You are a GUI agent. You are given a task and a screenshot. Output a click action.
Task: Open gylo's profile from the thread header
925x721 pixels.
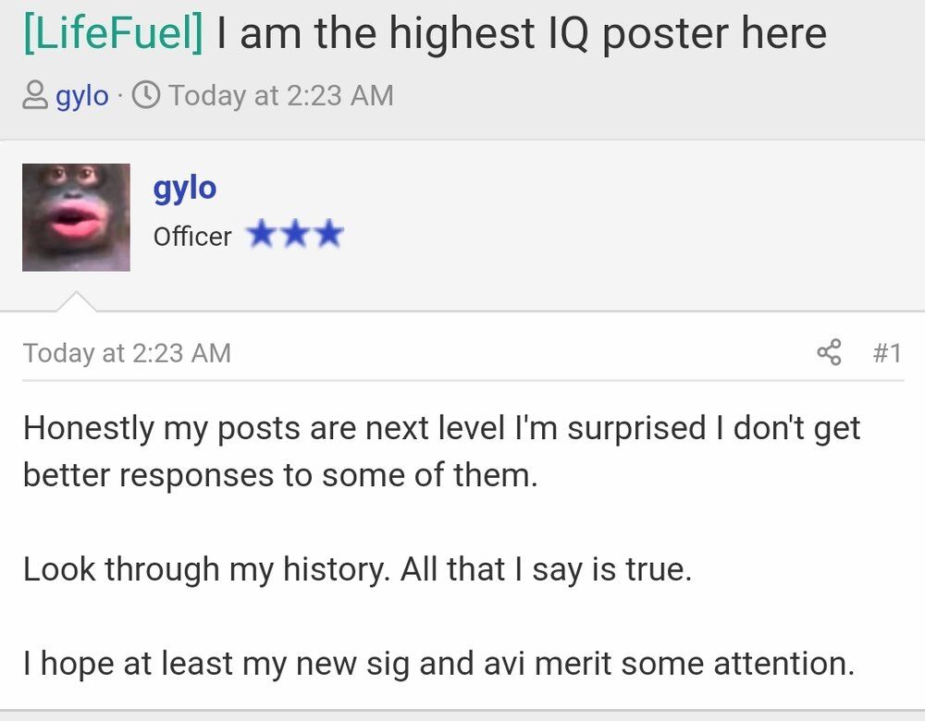point(82,96)
